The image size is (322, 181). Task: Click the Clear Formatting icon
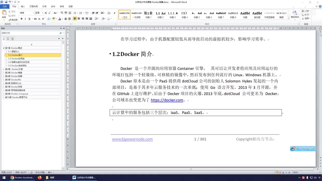coord(62,13)
